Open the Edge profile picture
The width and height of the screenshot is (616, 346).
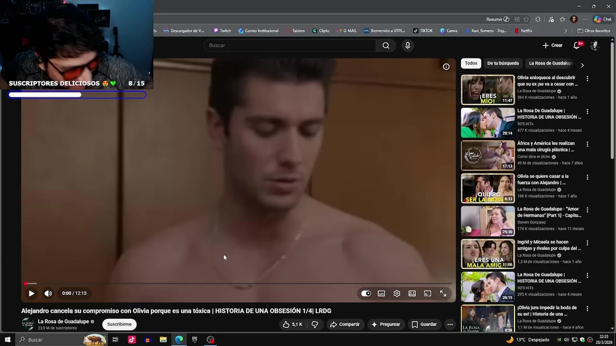point(574,19)
